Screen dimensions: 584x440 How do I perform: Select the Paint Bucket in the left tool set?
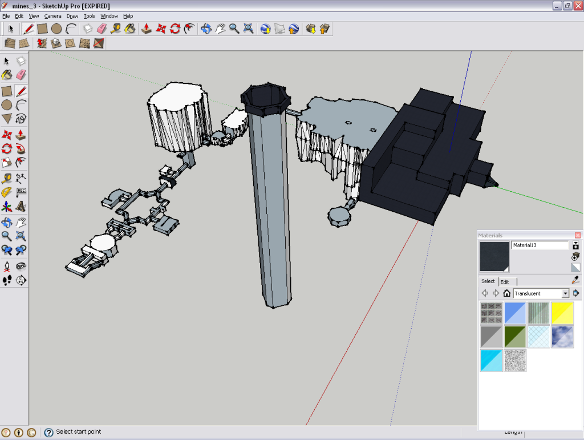click(x=7, y=75)
